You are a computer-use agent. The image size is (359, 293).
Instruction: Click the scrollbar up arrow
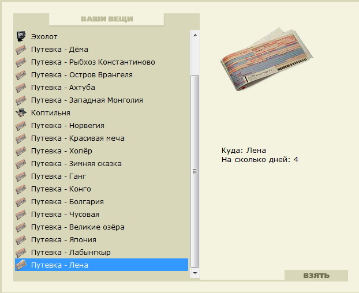tap(195, 35)
